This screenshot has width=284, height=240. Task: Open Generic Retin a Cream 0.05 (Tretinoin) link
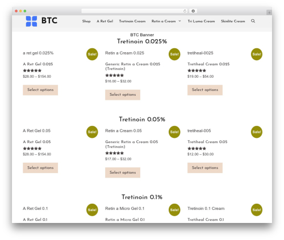click(132, 144)
